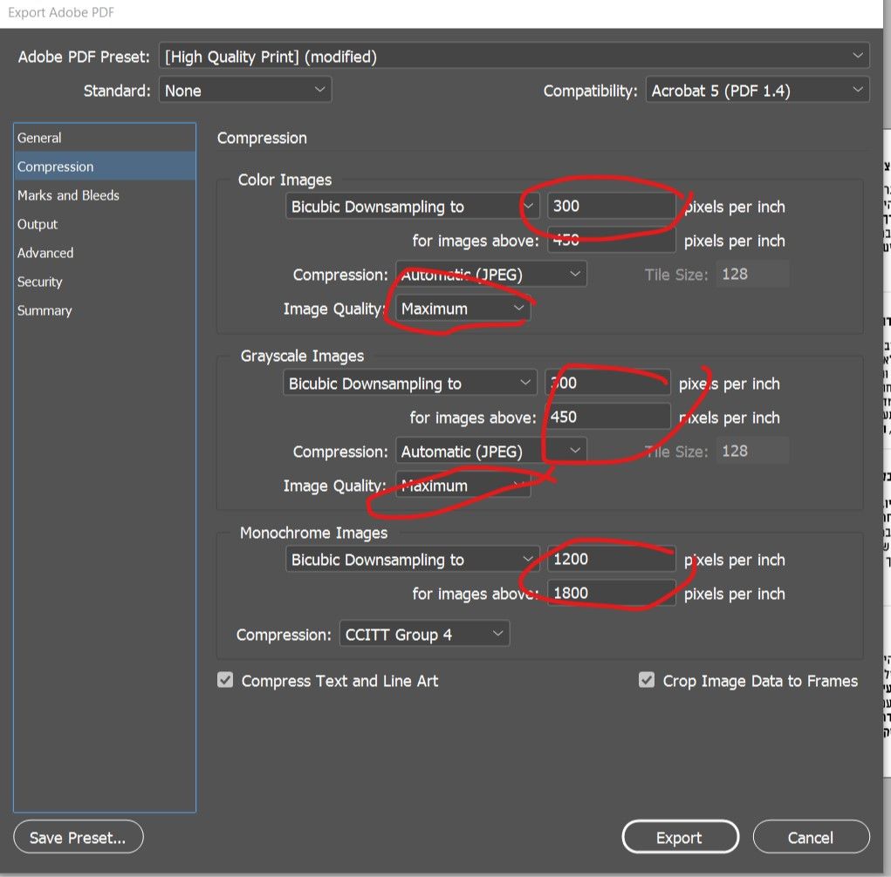Expand the Standard dropdown set to None
This screenshot has height=877, width=891.
pos(244,90)
